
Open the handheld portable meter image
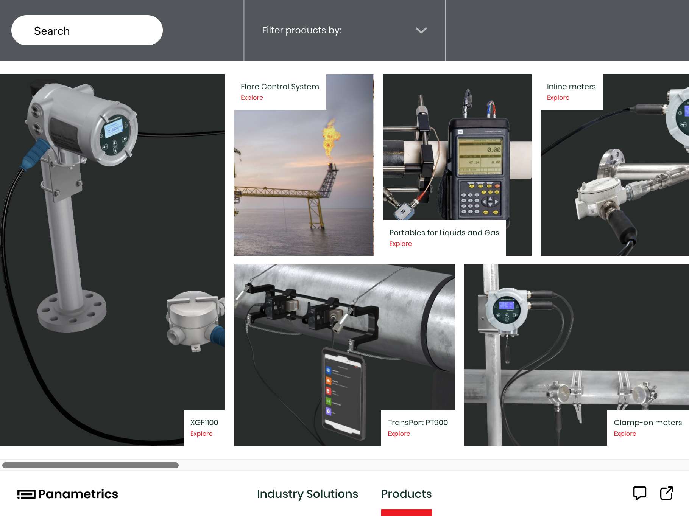pos(457,151)
